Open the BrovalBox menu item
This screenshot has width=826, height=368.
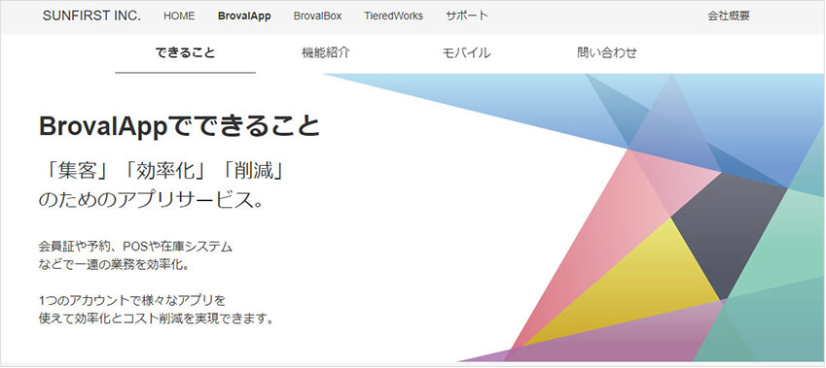click(x=317, y=17)
